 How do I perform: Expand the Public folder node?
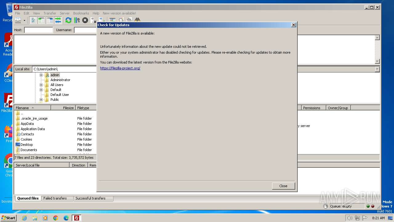click(x=41, y=100)
